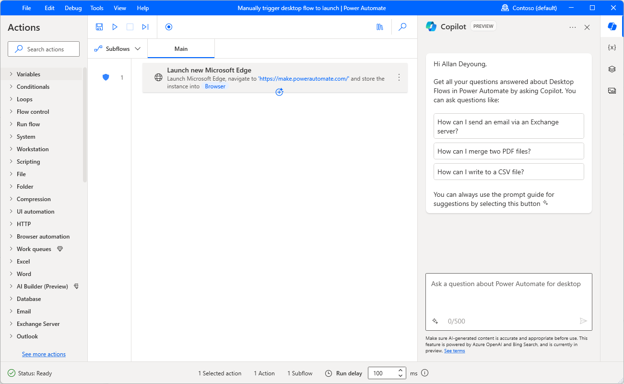
Task: Open the Tools menu
Action: (x=97, y=8)
